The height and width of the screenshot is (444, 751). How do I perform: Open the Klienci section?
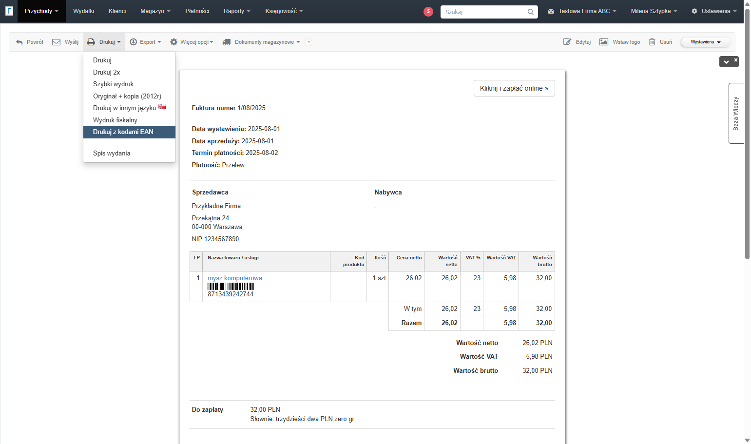(117, 11)
